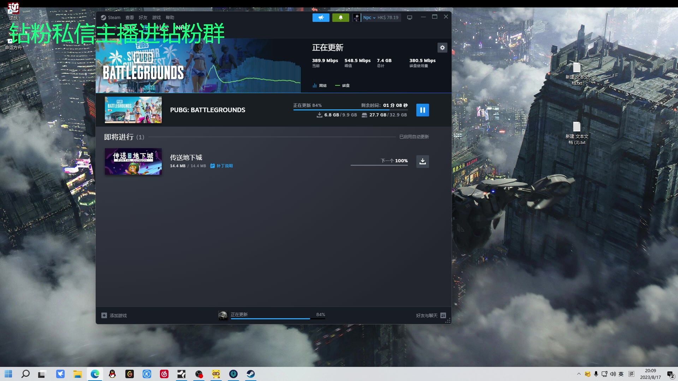The image size is (678, 381).
Task: Click the PUBG update progress bar at 84%
Action: (x=350, y=110)
